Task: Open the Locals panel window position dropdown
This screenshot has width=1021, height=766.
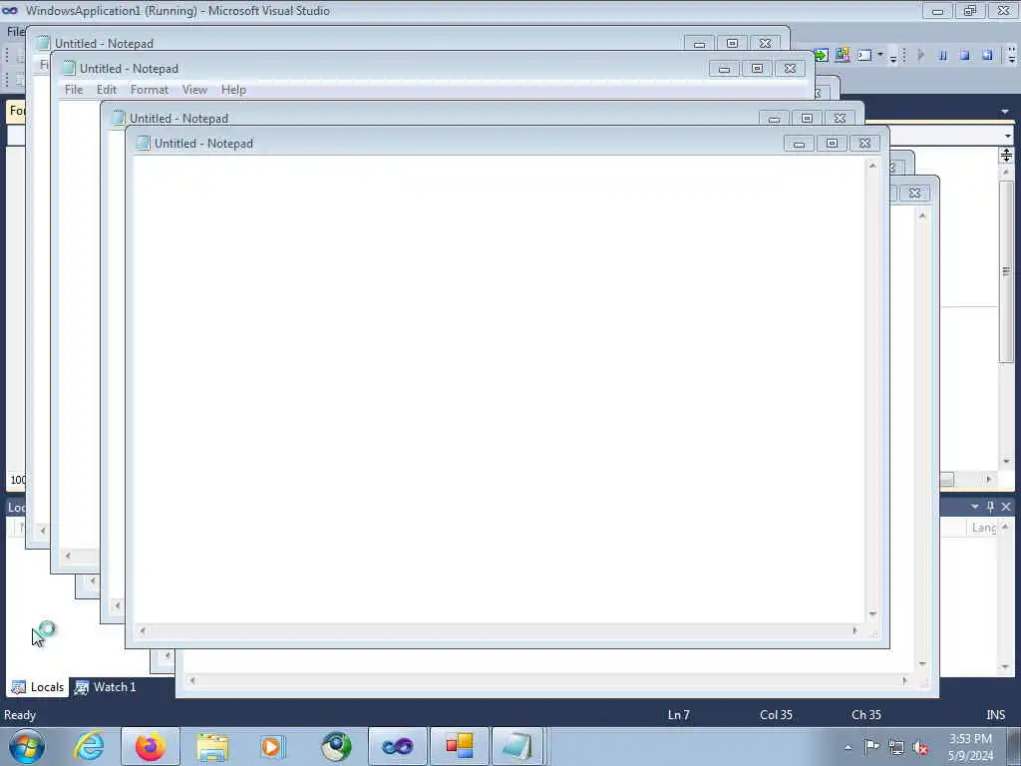Action: pyautogui.click(x=975, y=506)
